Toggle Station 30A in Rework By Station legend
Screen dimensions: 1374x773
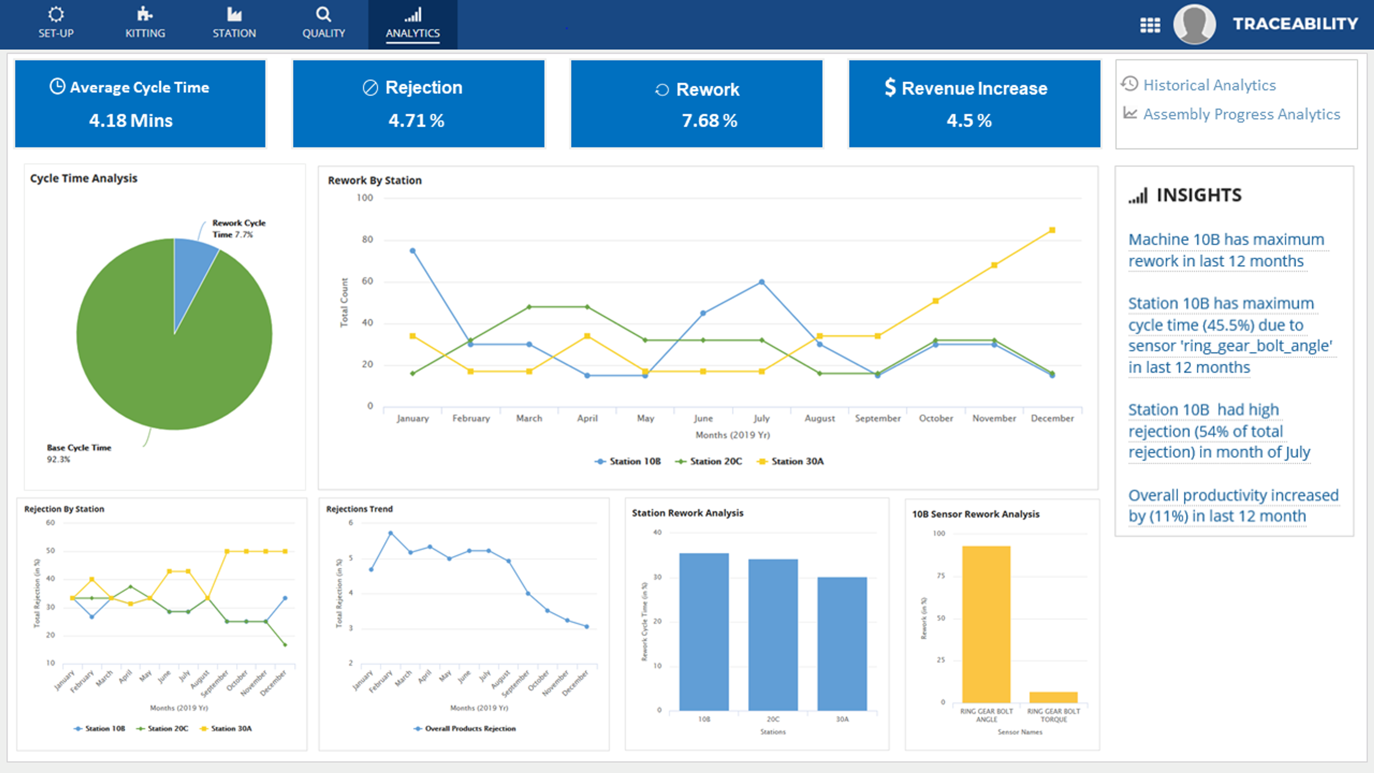790,461
